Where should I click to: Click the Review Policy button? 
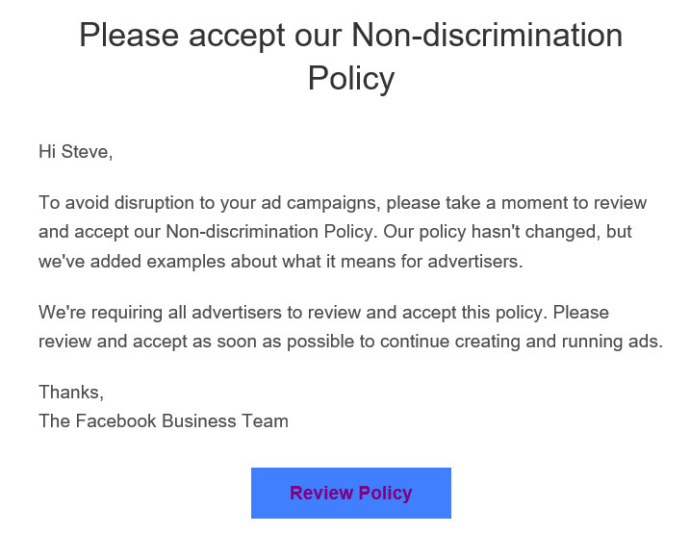350,493
